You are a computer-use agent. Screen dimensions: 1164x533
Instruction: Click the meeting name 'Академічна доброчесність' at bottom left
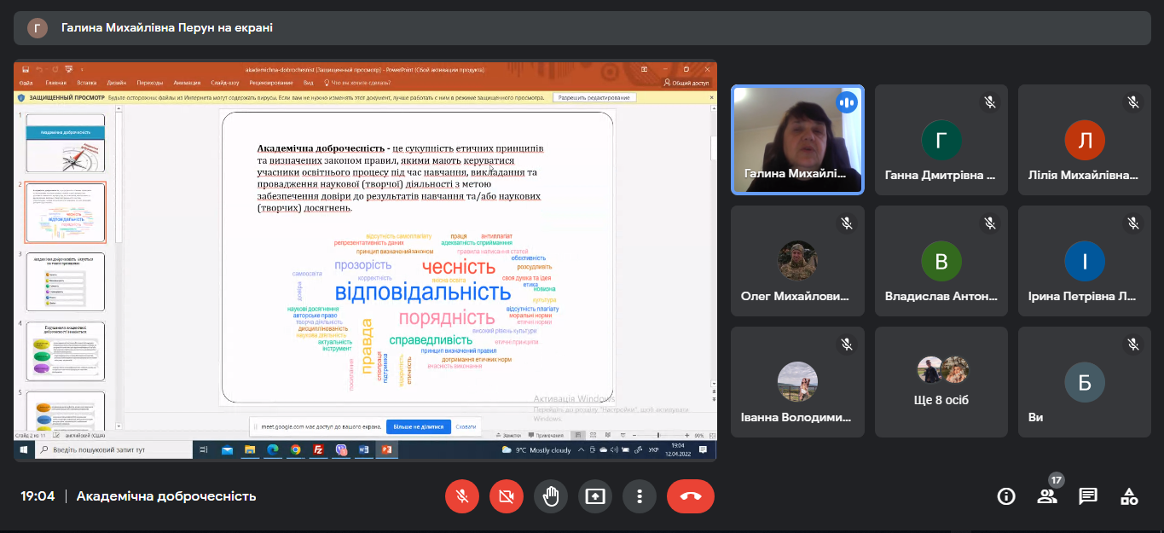pos(166,496)
